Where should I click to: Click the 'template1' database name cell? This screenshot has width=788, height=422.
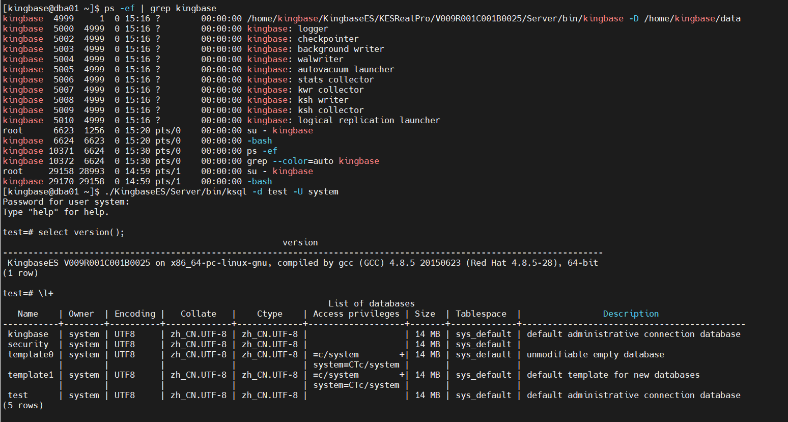click(31, 375)
